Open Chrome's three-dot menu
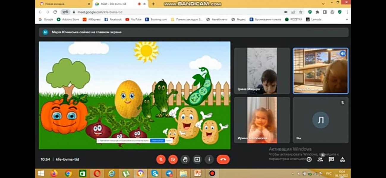The width and height of the screenshot is (386, 178). click(x=347, y=12)
